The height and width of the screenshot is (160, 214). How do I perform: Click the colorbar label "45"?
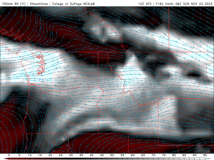click(x=102, y=155)
